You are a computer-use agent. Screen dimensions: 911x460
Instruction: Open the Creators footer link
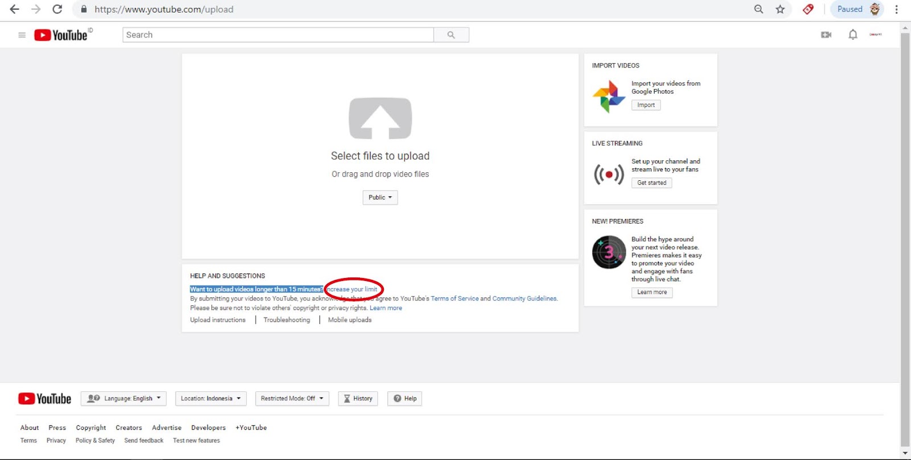coord(129,428)
